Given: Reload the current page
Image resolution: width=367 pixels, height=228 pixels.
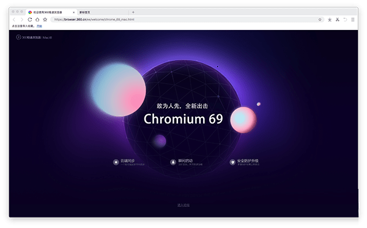Looking at the screenshot, I should 30,20.
